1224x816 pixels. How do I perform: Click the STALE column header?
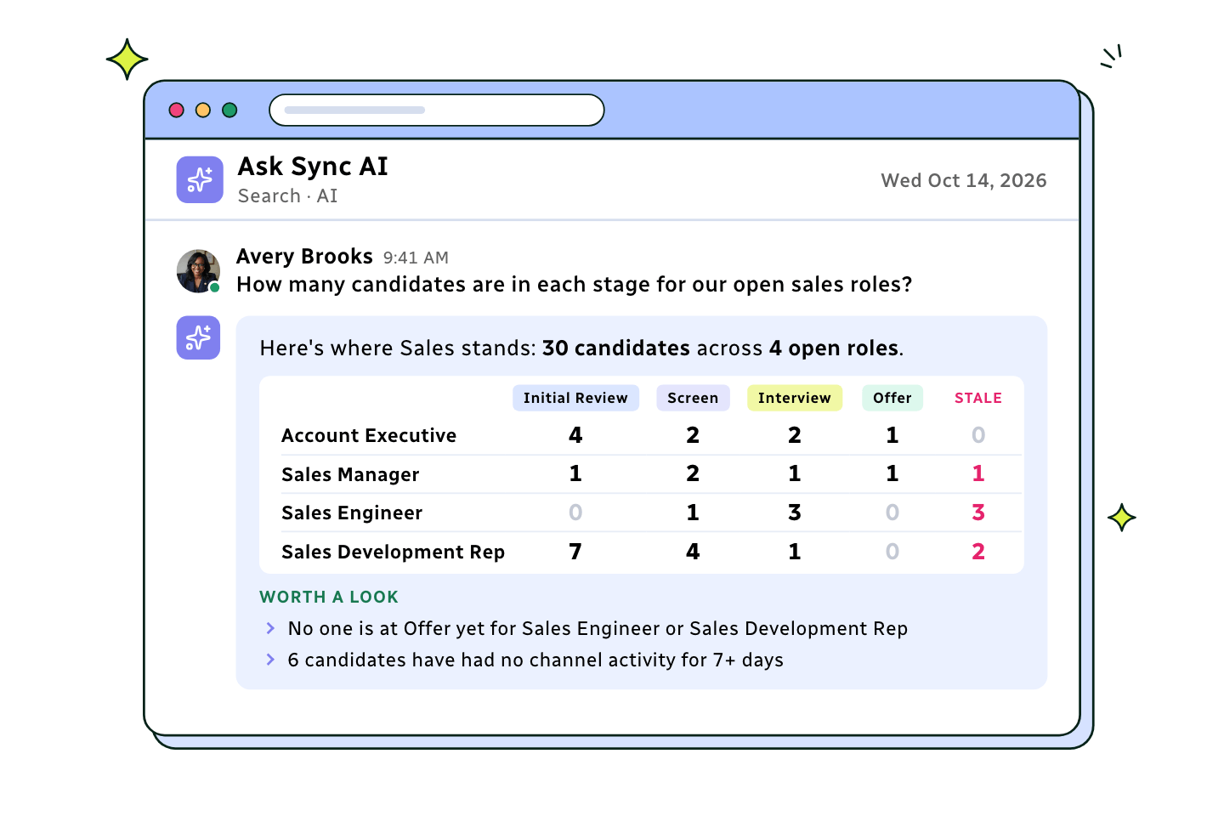[x=978, y=398]
